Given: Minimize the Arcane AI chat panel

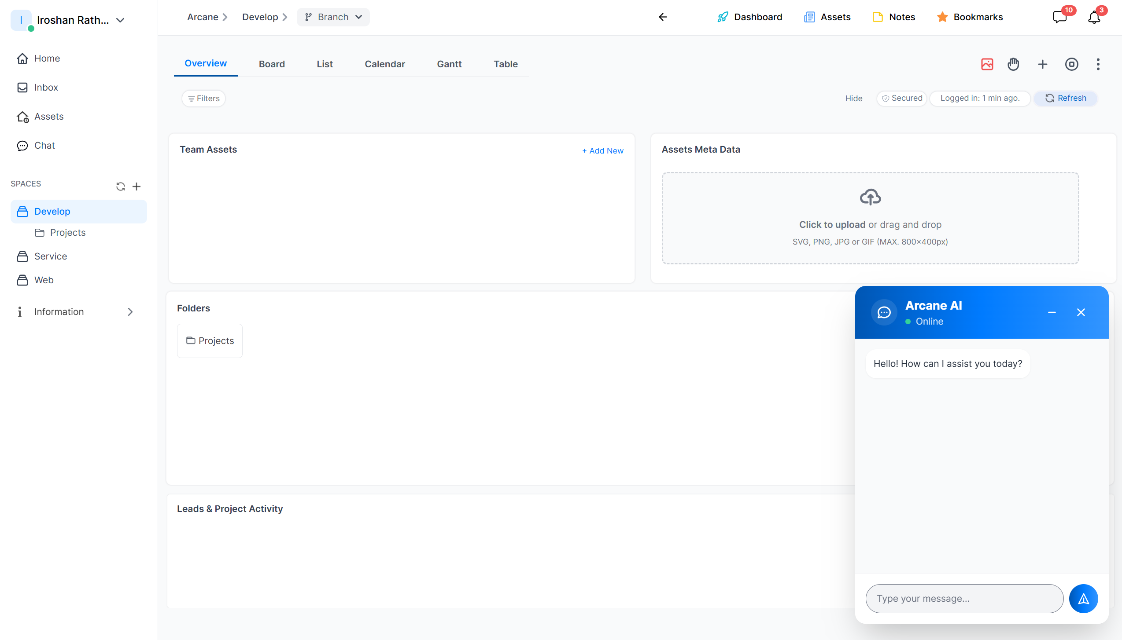Looking at the screenshot, I should click(1052, 312).
